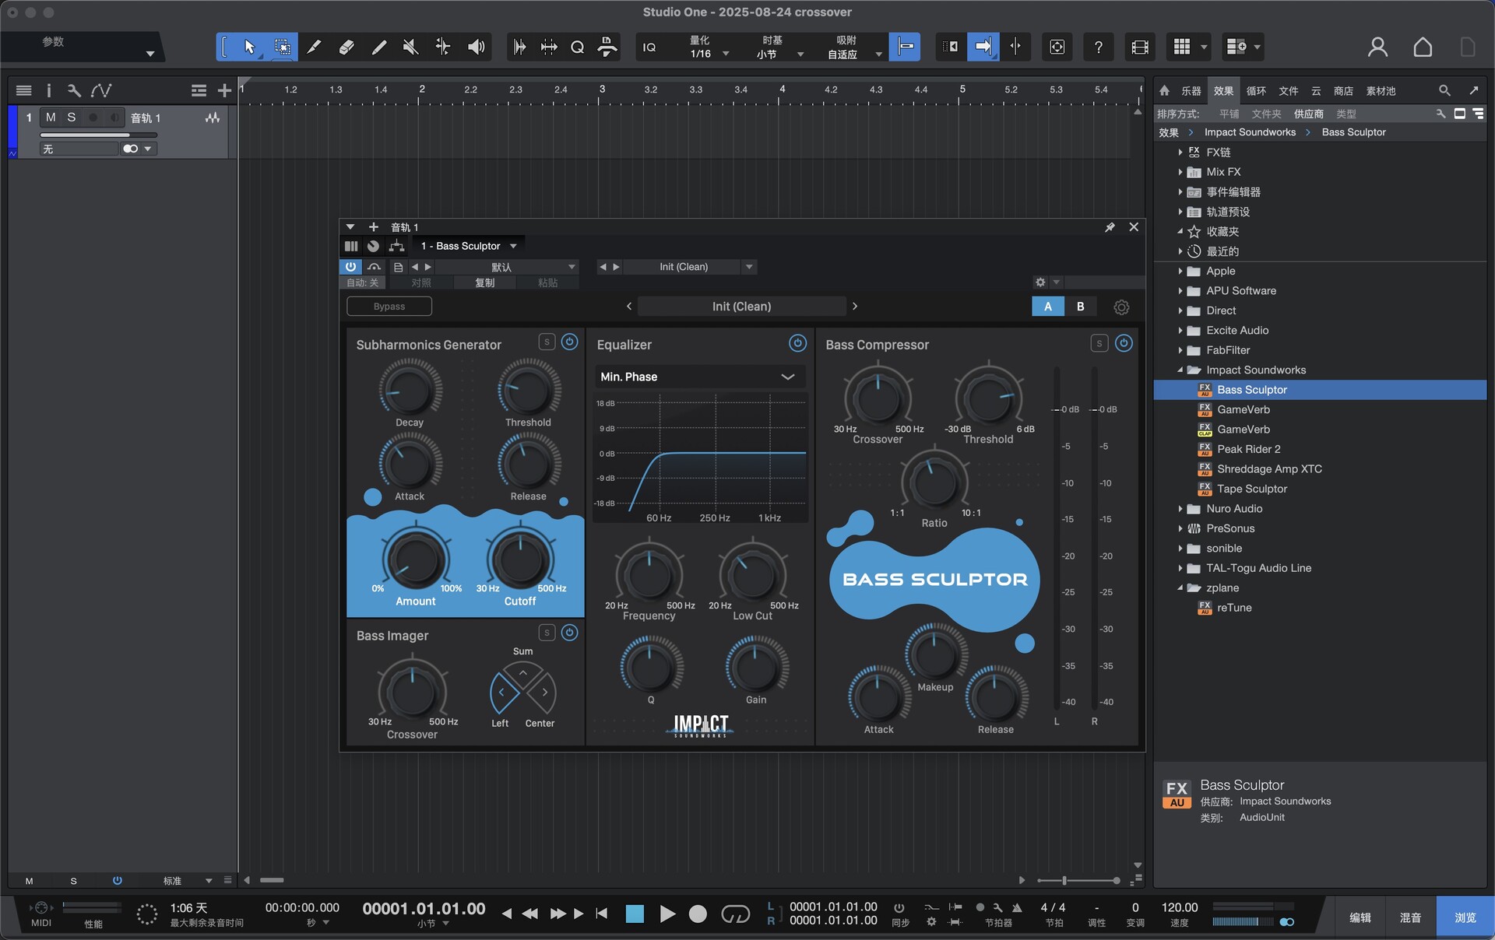This screenshot has width=1495, height=940.
Task: Expand the FabFilter folder
Action: (x=1180, y=350)
